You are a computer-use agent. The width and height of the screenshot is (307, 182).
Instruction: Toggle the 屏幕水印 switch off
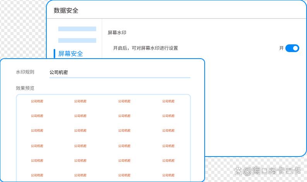pyautogui.click(x=292, y=48)
